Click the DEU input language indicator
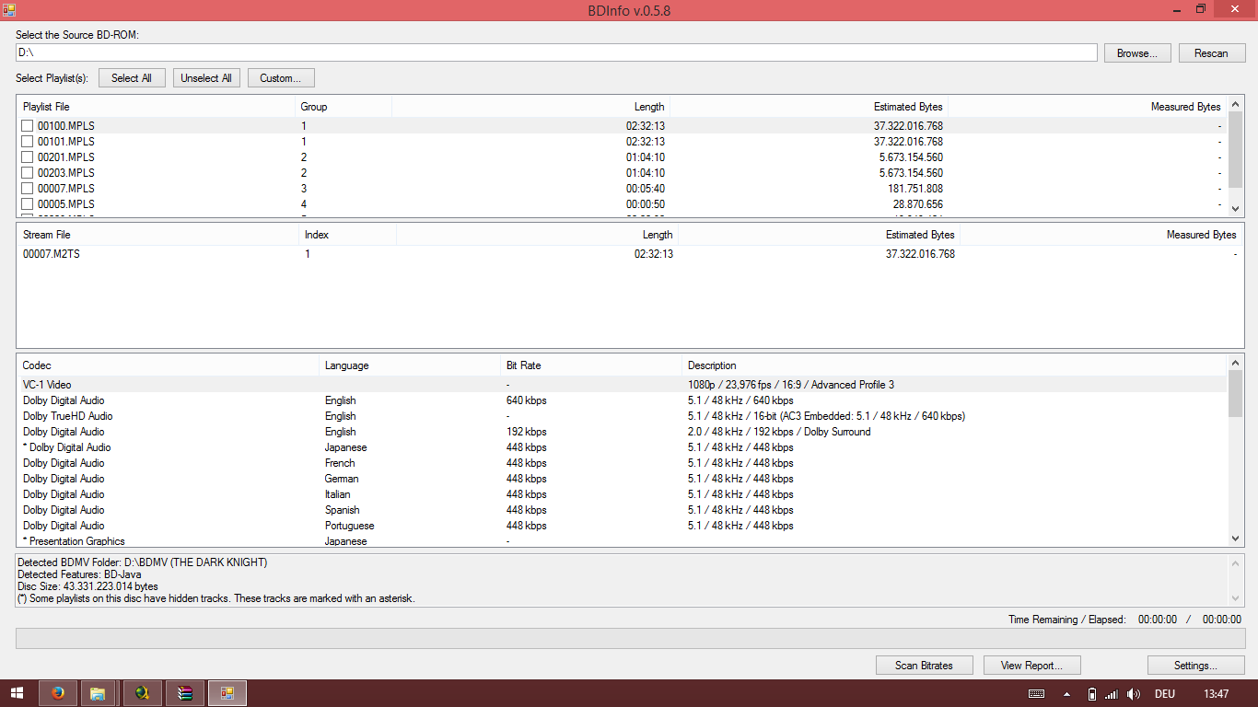Image resolution: width=1258 pixels, height=707 pixels. click(1165, 693)
